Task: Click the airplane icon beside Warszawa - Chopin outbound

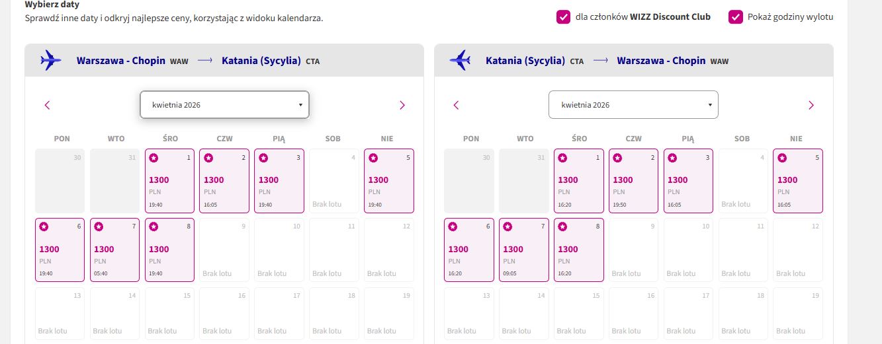Action: [51, 60]
